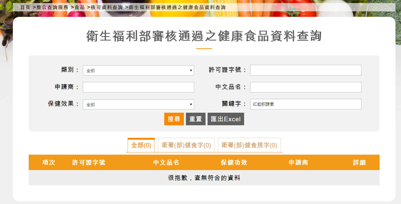This screenshot has height=204, width=401.
Task: Click the 食品 breadcrumb link
Action: tap(80, 8)
